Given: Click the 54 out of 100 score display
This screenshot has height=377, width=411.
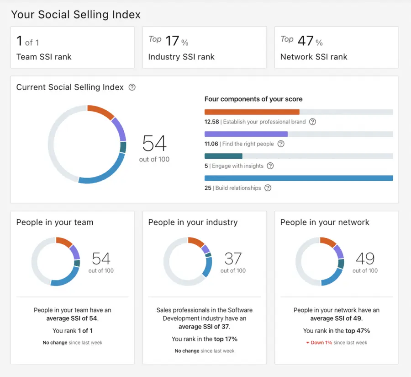Looking at the screenshot, I should click(x=155, y=149).
